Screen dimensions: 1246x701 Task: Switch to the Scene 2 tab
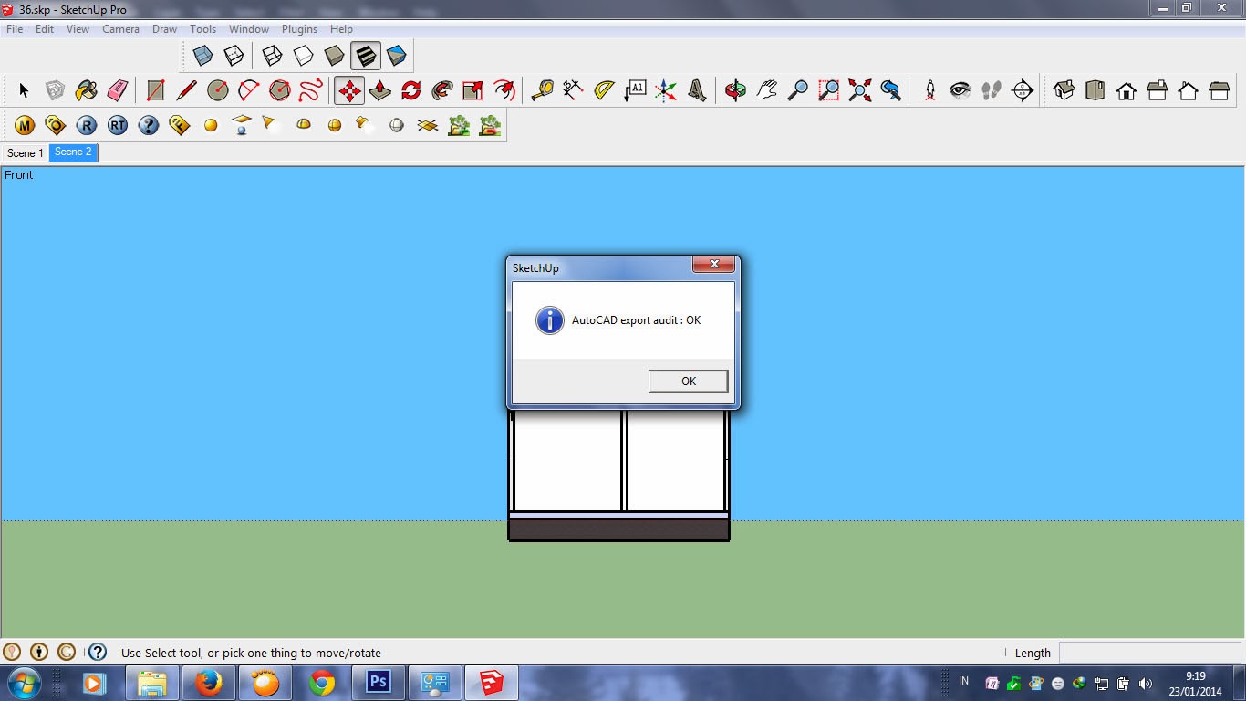pos(73,152)
